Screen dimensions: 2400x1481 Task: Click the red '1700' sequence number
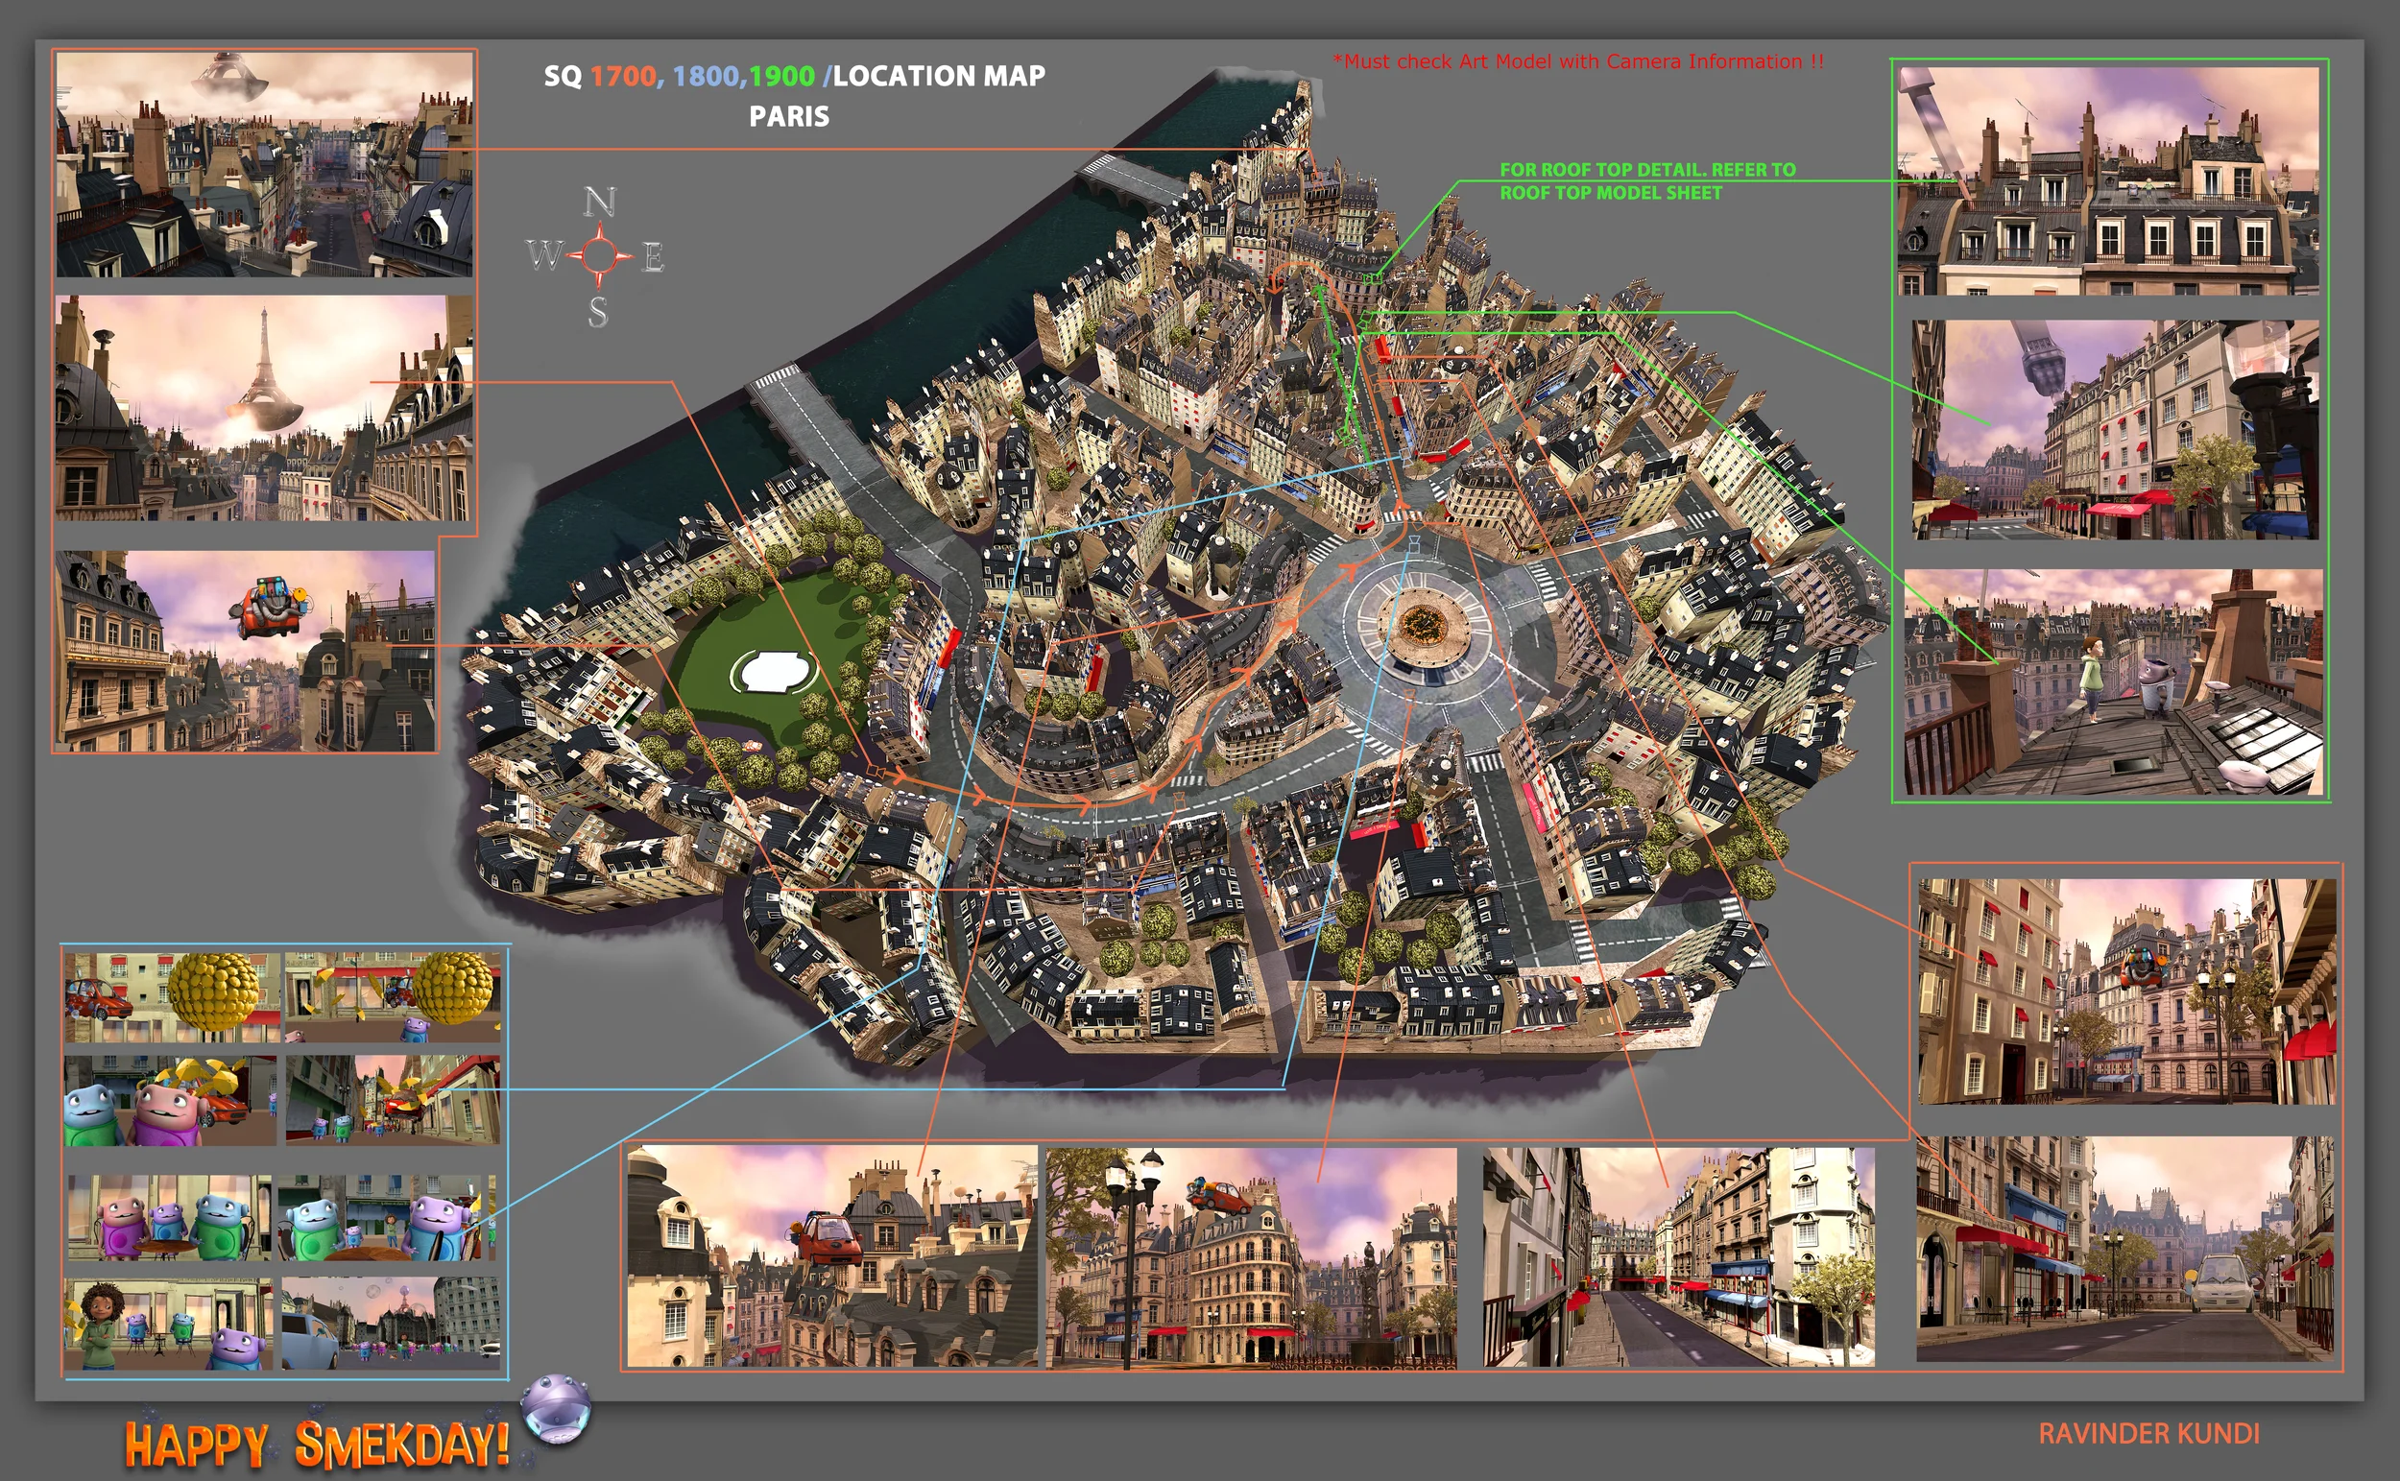pyautogui.click(x=622, y=76)
